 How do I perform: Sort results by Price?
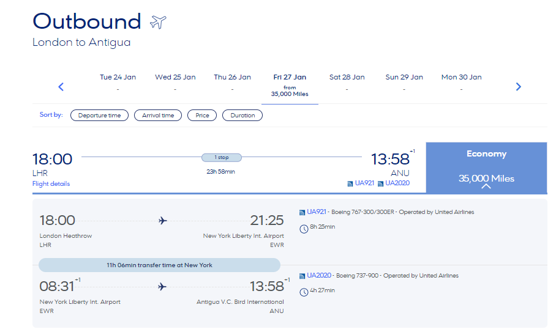coord(202,116)
